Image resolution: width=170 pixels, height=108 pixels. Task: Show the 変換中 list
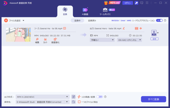pyautogui.click(x=77, y=20)
